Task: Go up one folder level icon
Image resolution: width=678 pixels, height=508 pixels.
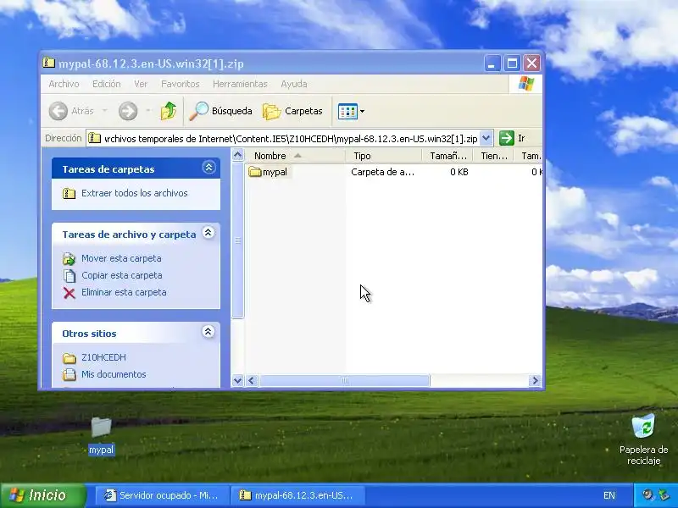Action: tap(168, 111)
